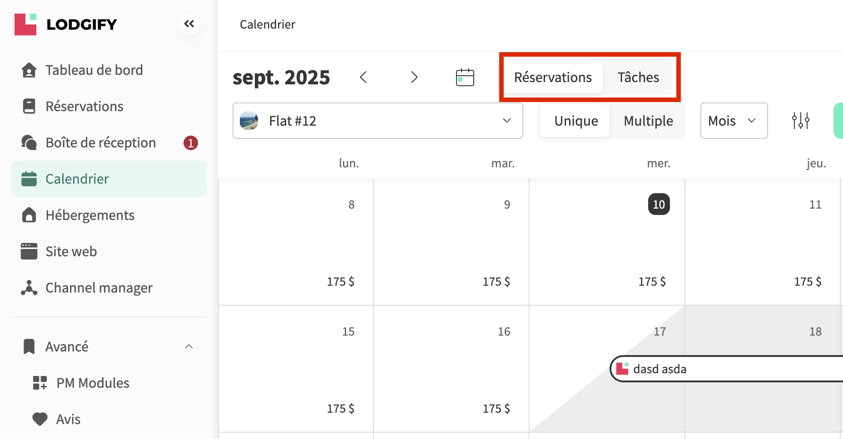Open Hébergements menu item
Viewport: 843px width, 439px height.
tap(90, 215)
